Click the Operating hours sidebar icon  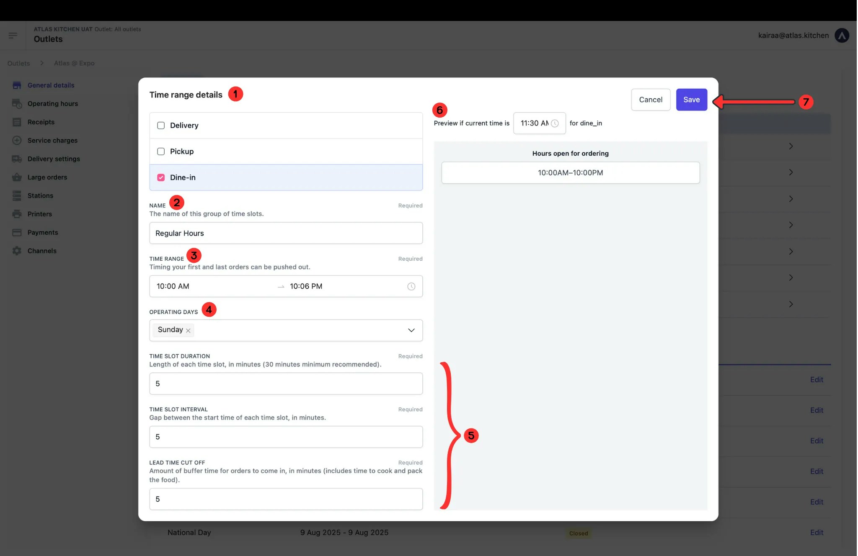(x=17, y=103)
